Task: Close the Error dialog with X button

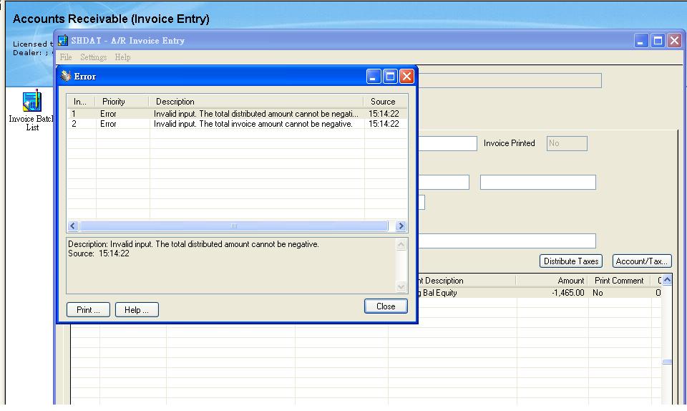Action: (x=406, y=77)
